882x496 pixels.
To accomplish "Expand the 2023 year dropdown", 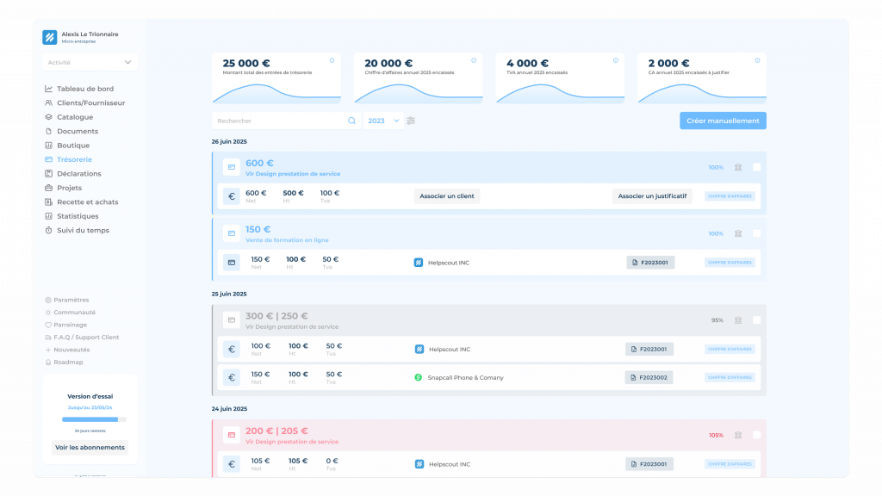I will (x=383, y=121).
